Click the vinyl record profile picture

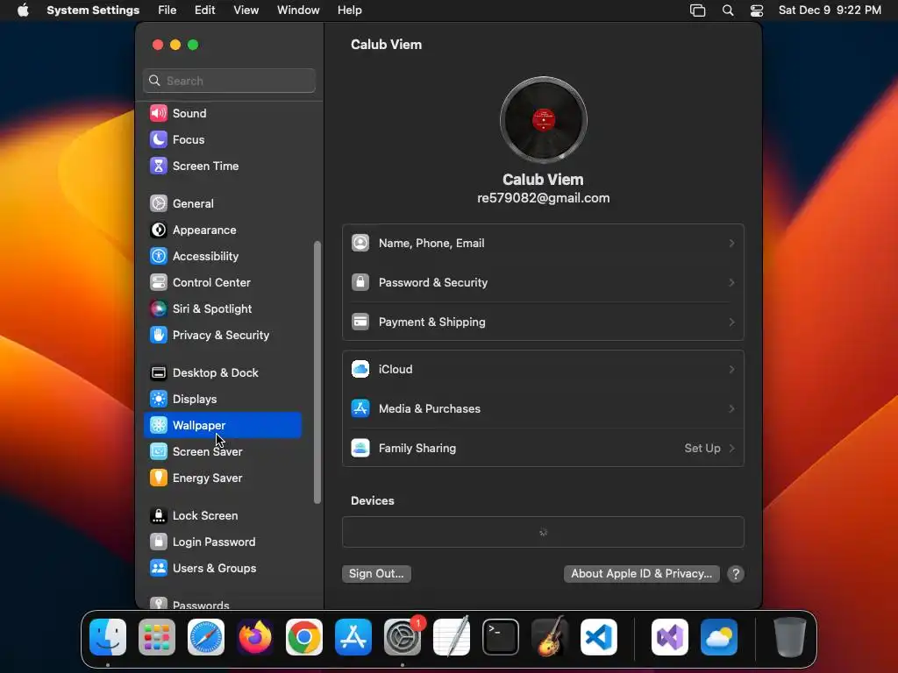tap(544, 120)
